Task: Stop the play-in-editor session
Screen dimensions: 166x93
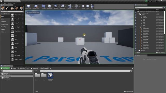Action: [88, 7]
